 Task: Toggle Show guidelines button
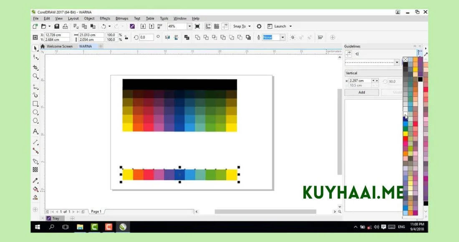(x=225, y=26)
